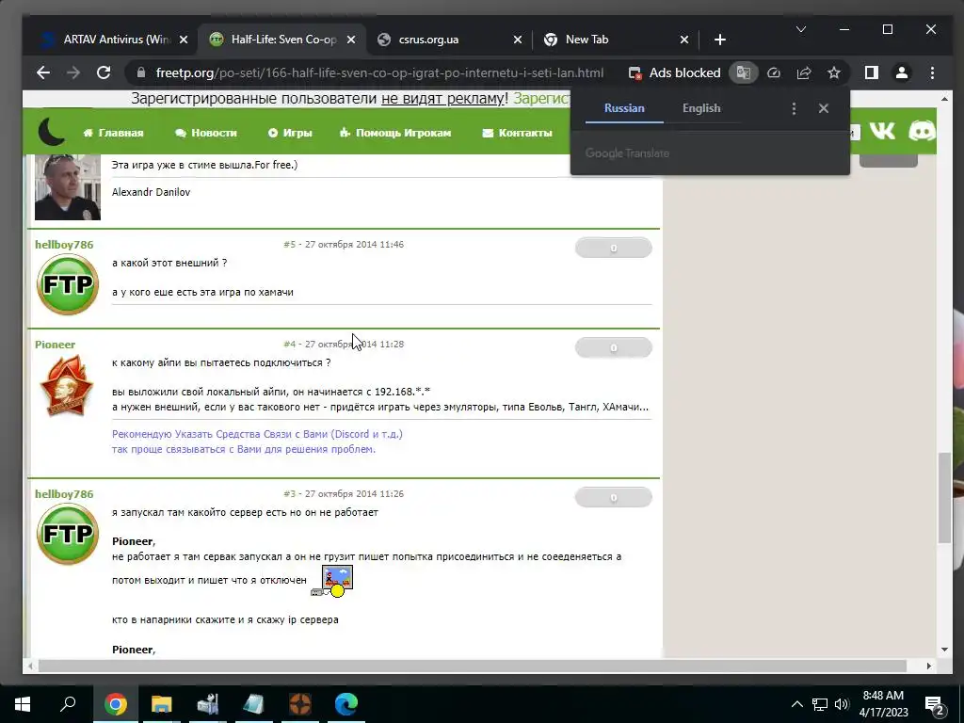Open the Chrome profile menu
The width and height of the screenshot is (964, 723).
(x=901, y=72)
